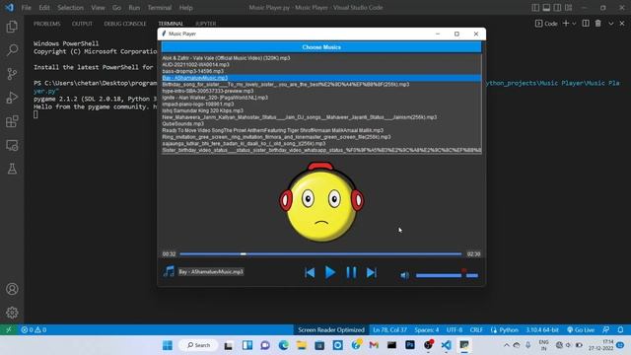
Task: Select QubeSounds.mp3 in the list
Action: point(321,123)
